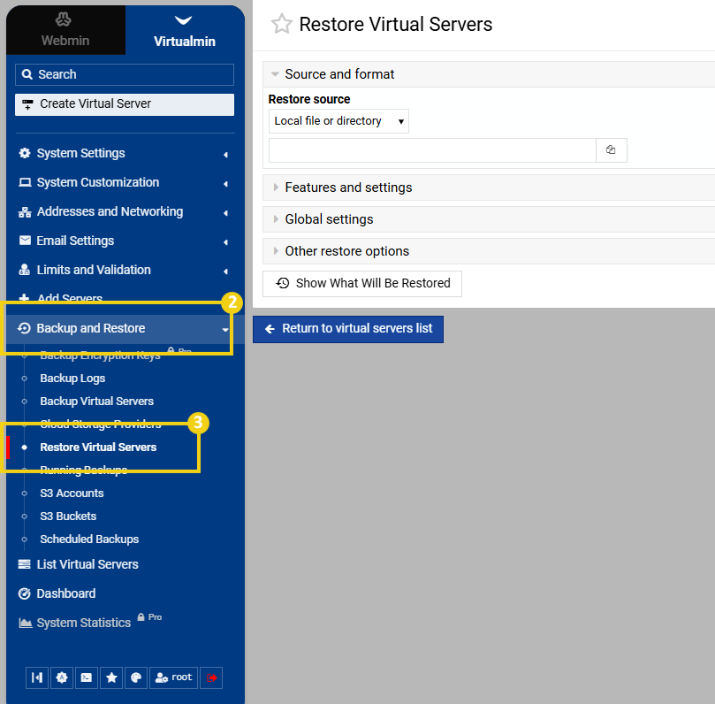Open the file chooser icon beside restore path
Image resolution: width=715 pixels, height=704 pixels.
point(612,150)
